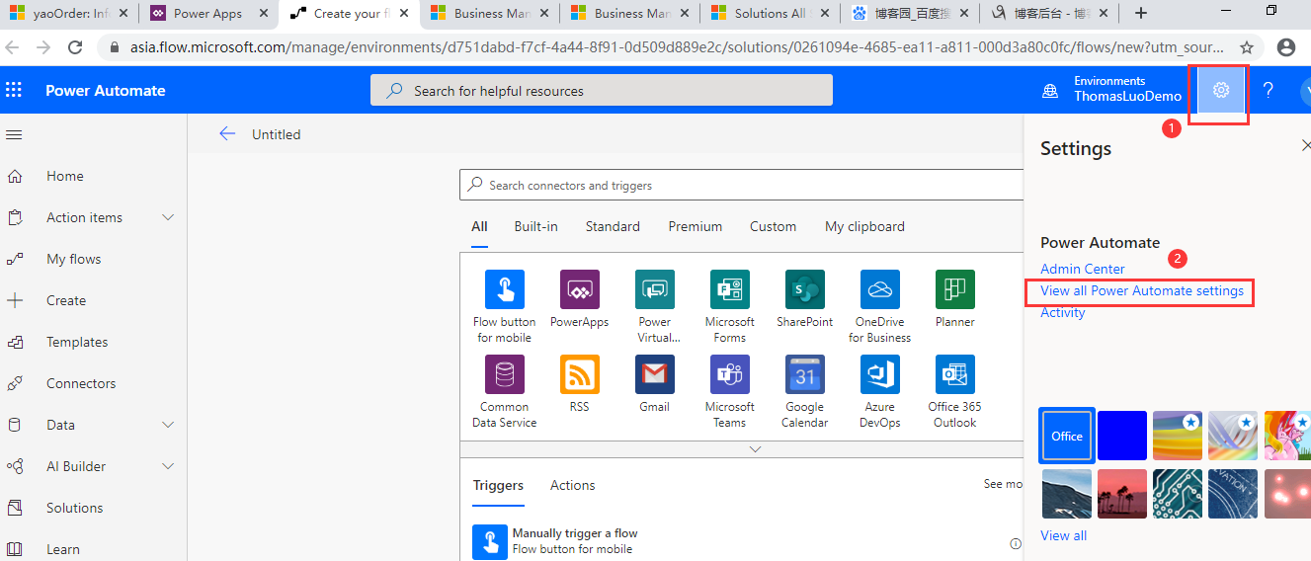Click the settings gear icon

pos(1221,90)
